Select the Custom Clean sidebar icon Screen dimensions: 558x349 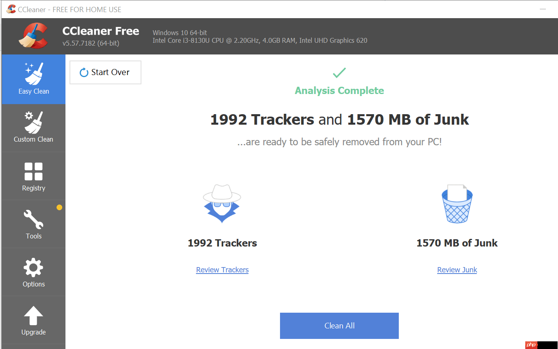(34, 122)
